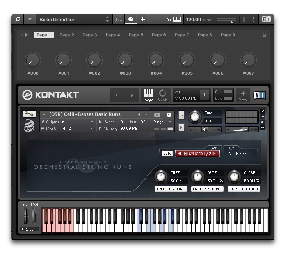Toggle the PV performance view button
The width and height of the screenshot is (286, 254).
263,127
